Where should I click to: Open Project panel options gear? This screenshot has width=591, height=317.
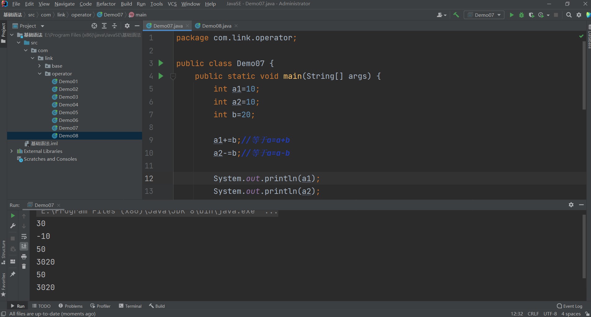coord(127,26)
